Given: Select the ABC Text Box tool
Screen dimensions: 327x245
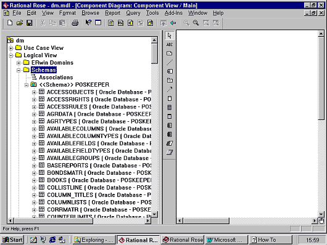Looking at the screenshot, I should (x=169, y=44).
